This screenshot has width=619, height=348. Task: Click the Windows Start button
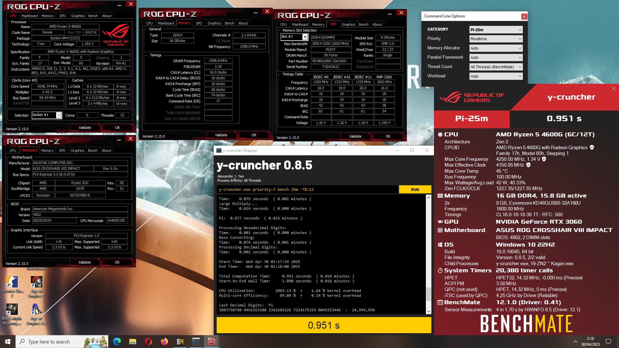tap(8, 342)
